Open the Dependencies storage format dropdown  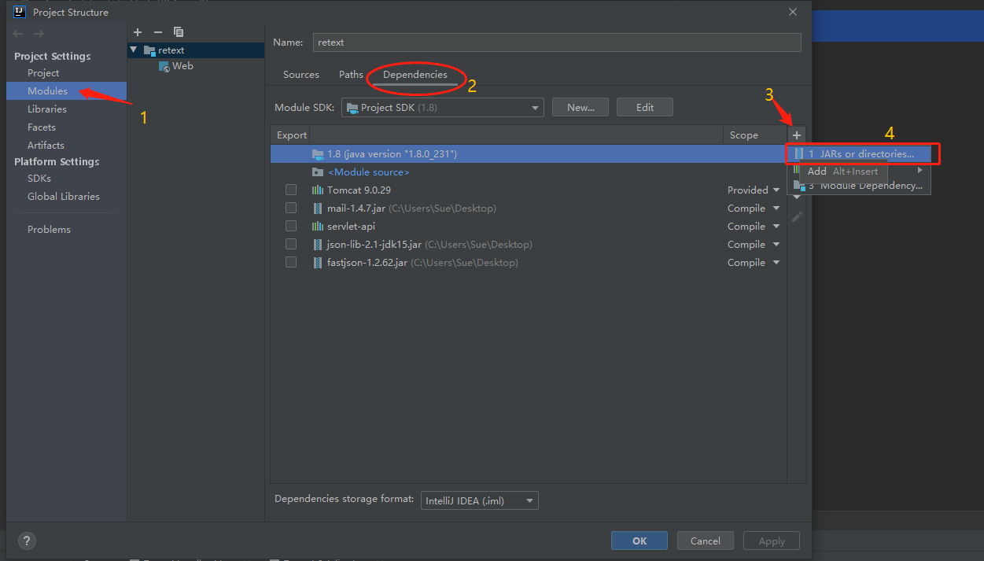coord(479,500)
